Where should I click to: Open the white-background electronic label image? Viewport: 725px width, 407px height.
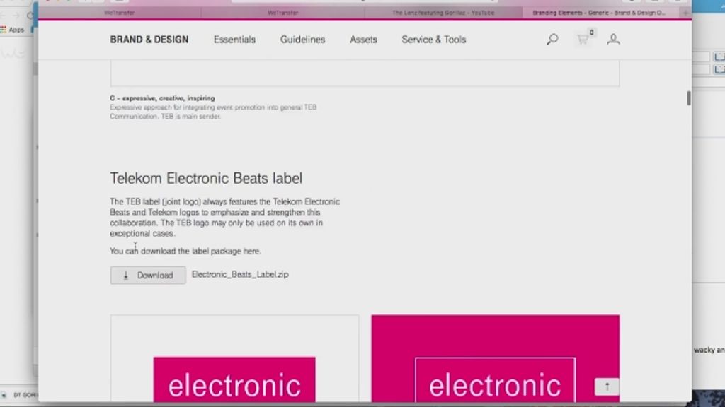pos(234,358)
